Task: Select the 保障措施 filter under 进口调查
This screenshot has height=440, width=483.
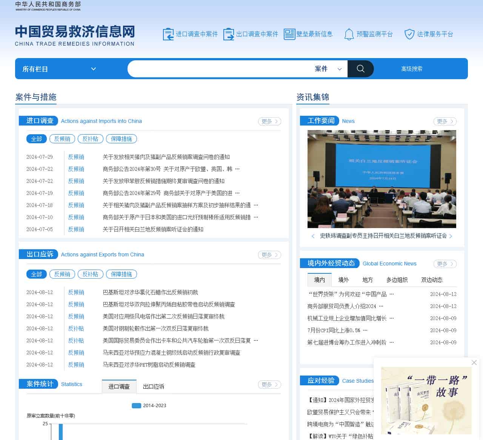Action: point(121,139)
